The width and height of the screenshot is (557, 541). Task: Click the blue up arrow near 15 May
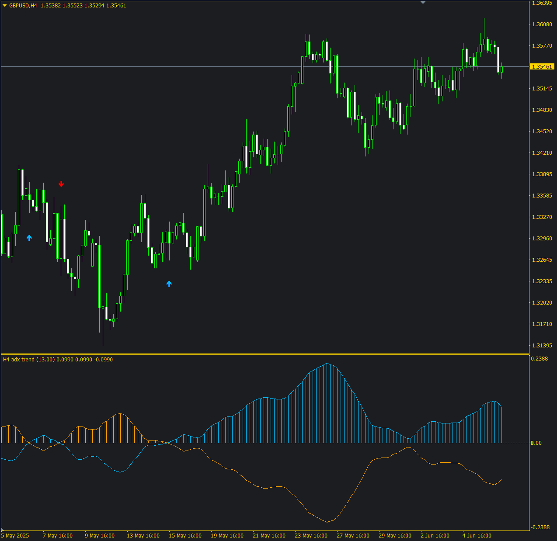pyautogui.click(x=169, y=284)
